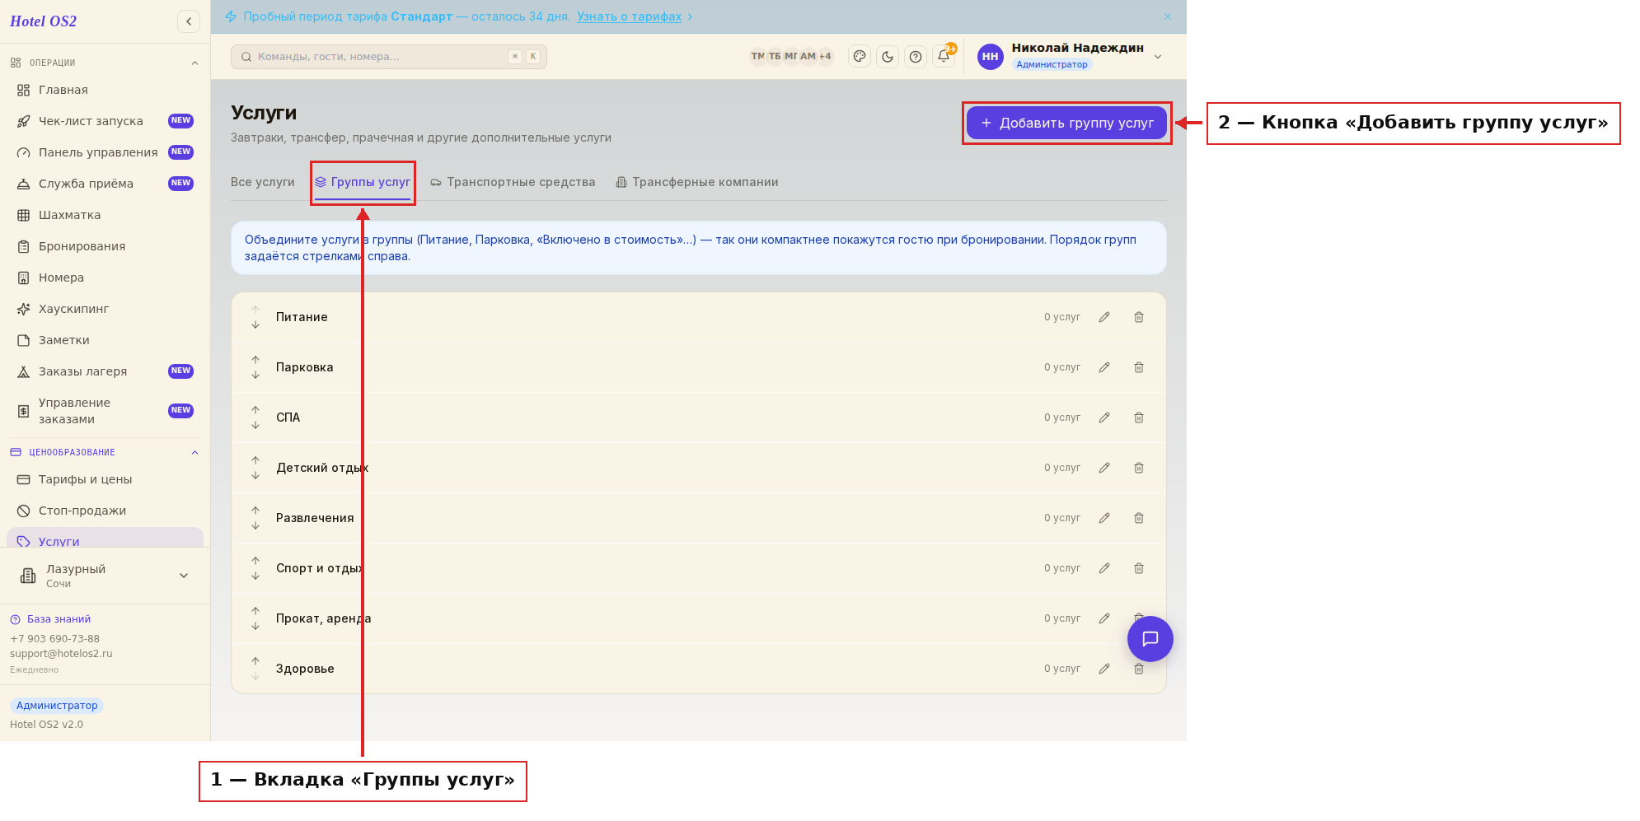Toggle dark mode with moon icon
Screen dimensions: 1640x821
[x=888, y=57]
